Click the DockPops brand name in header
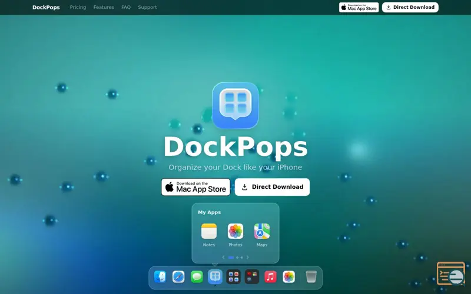The height and width of the screenshot is (294, 471). coord(46,7)
